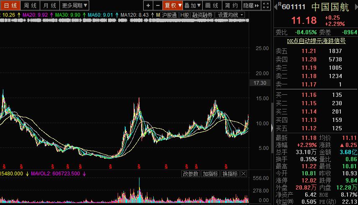
Task: Click the 沪股通 tag button
Action: [170, 15]
